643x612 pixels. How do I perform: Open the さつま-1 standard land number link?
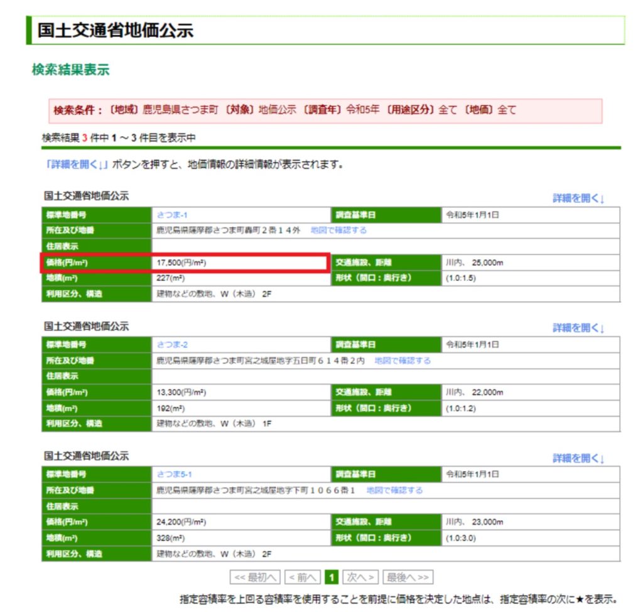coord(172,215)
